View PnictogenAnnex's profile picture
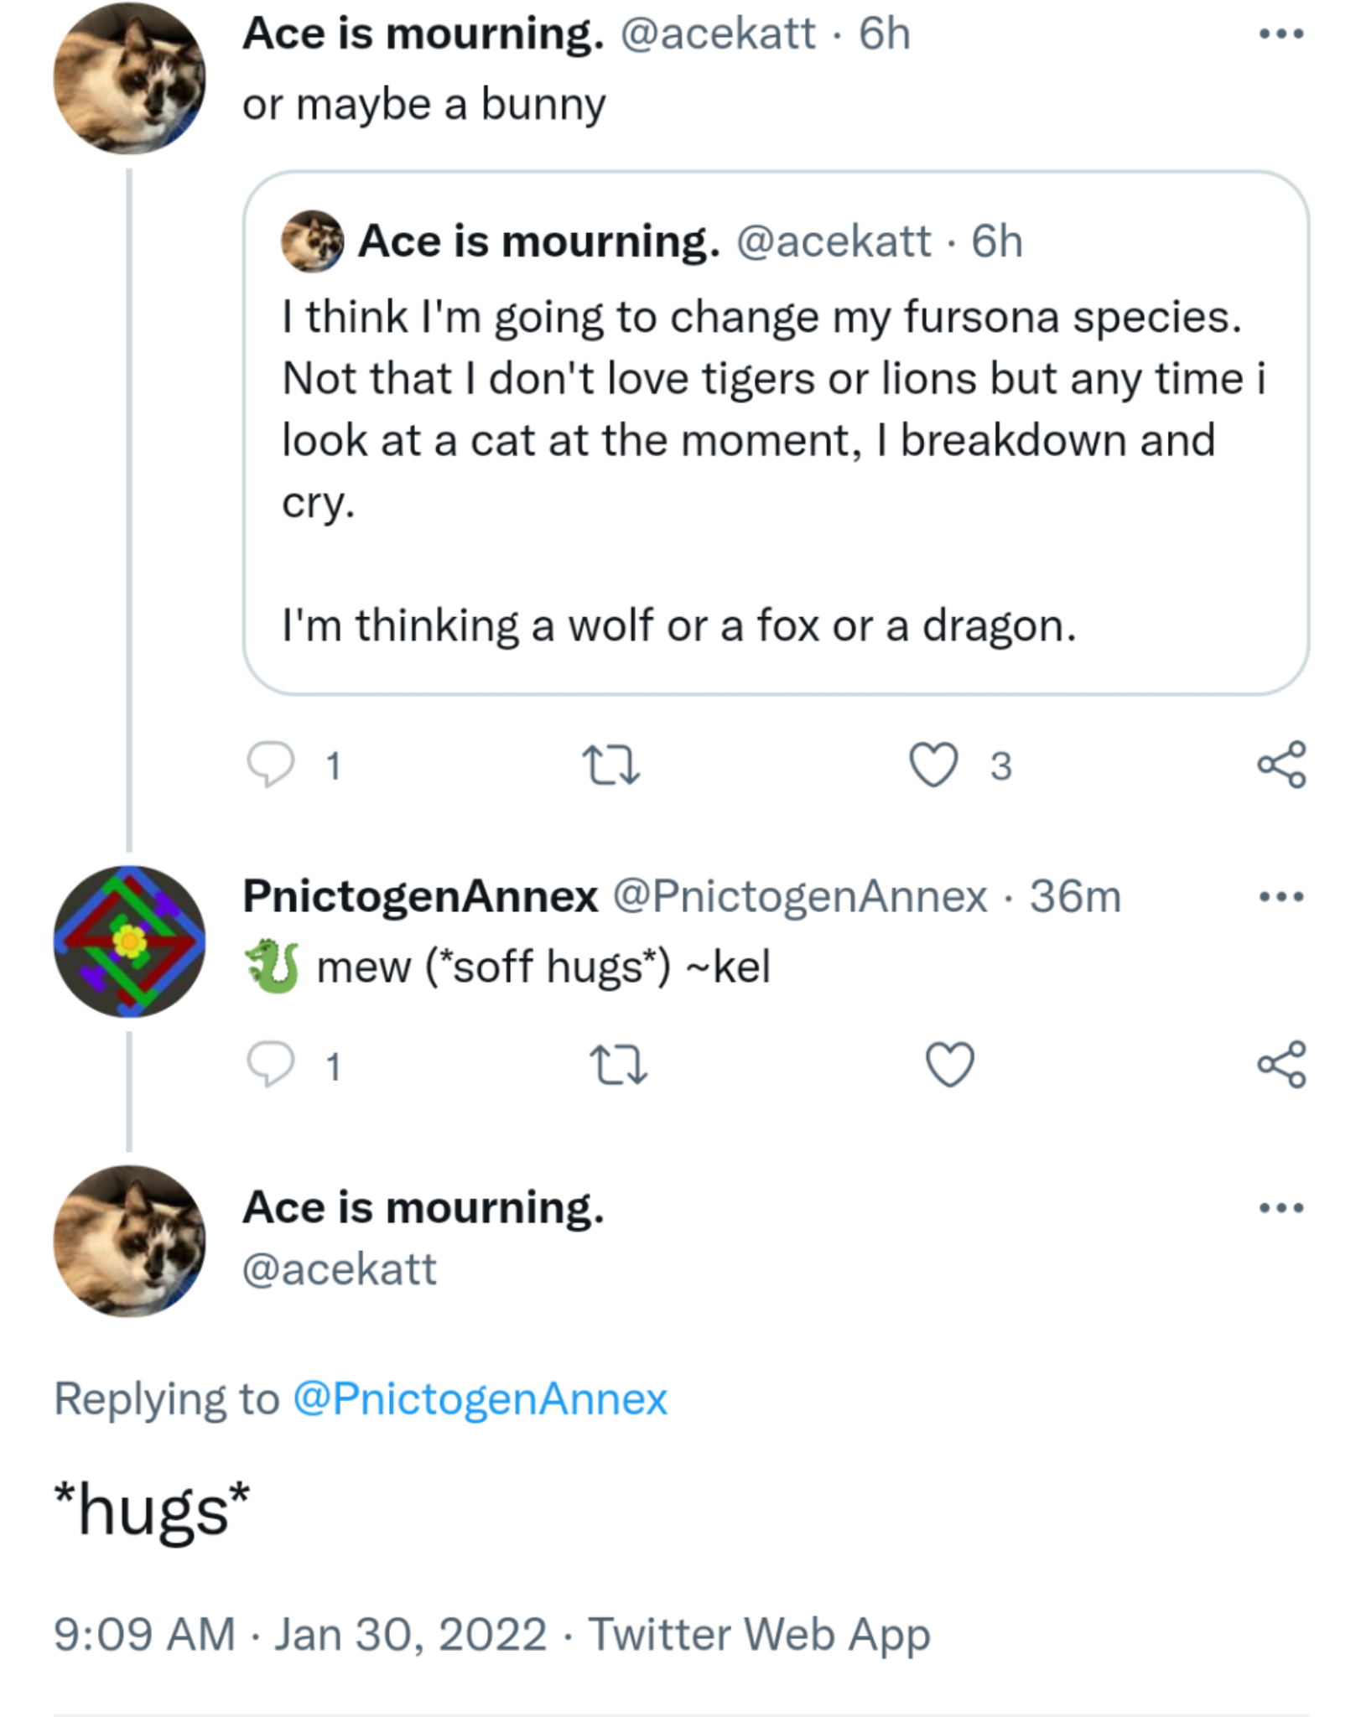 [129, 941]
